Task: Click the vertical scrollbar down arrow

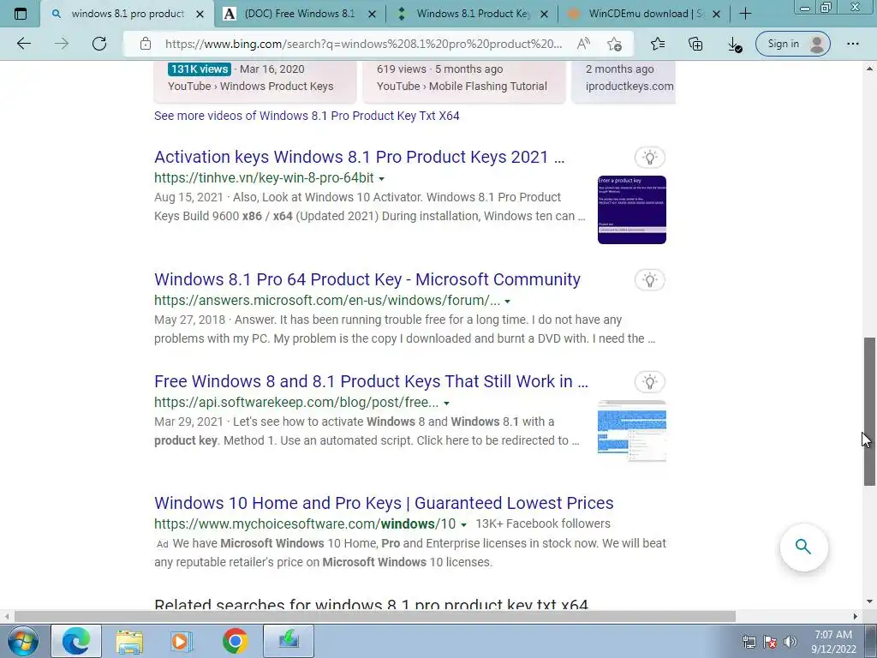Action: pos(870,602)
